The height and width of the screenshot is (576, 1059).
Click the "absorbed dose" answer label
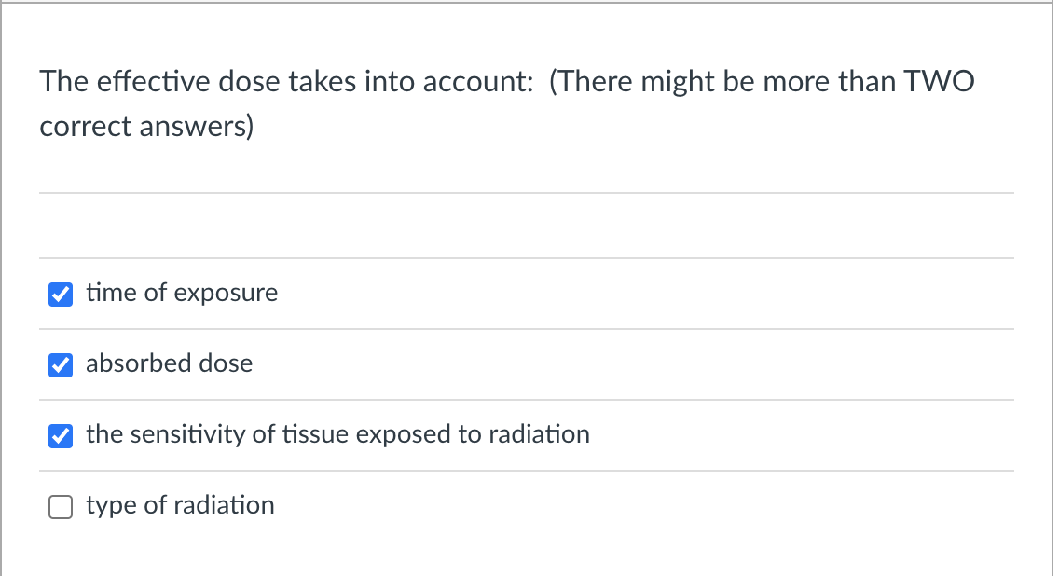[170, 363]
